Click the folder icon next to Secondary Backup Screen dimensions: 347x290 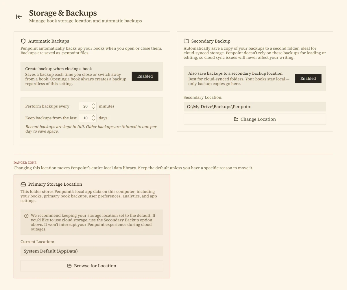pos(186,41)
